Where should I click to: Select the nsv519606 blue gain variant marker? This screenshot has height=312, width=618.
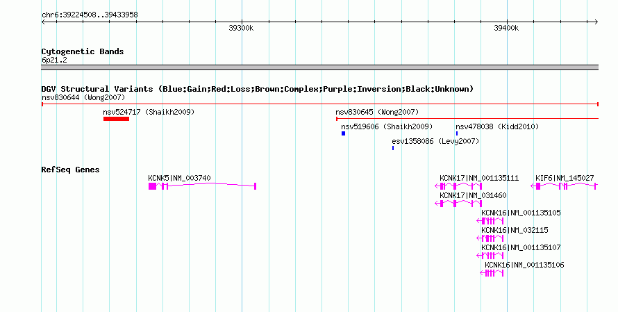343,133
